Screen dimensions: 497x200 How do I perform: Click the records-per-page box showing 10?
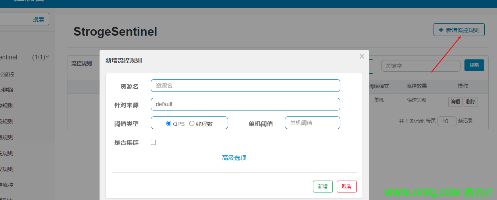[447, 121]
